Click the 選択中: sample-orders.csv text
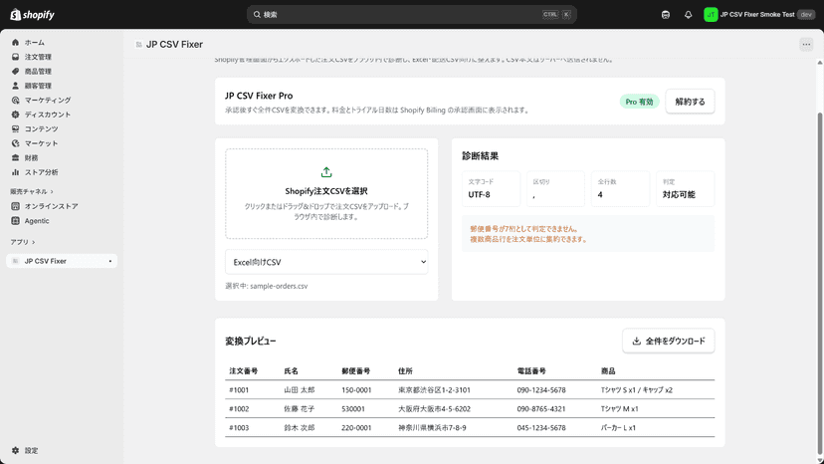 click(267, 286)
